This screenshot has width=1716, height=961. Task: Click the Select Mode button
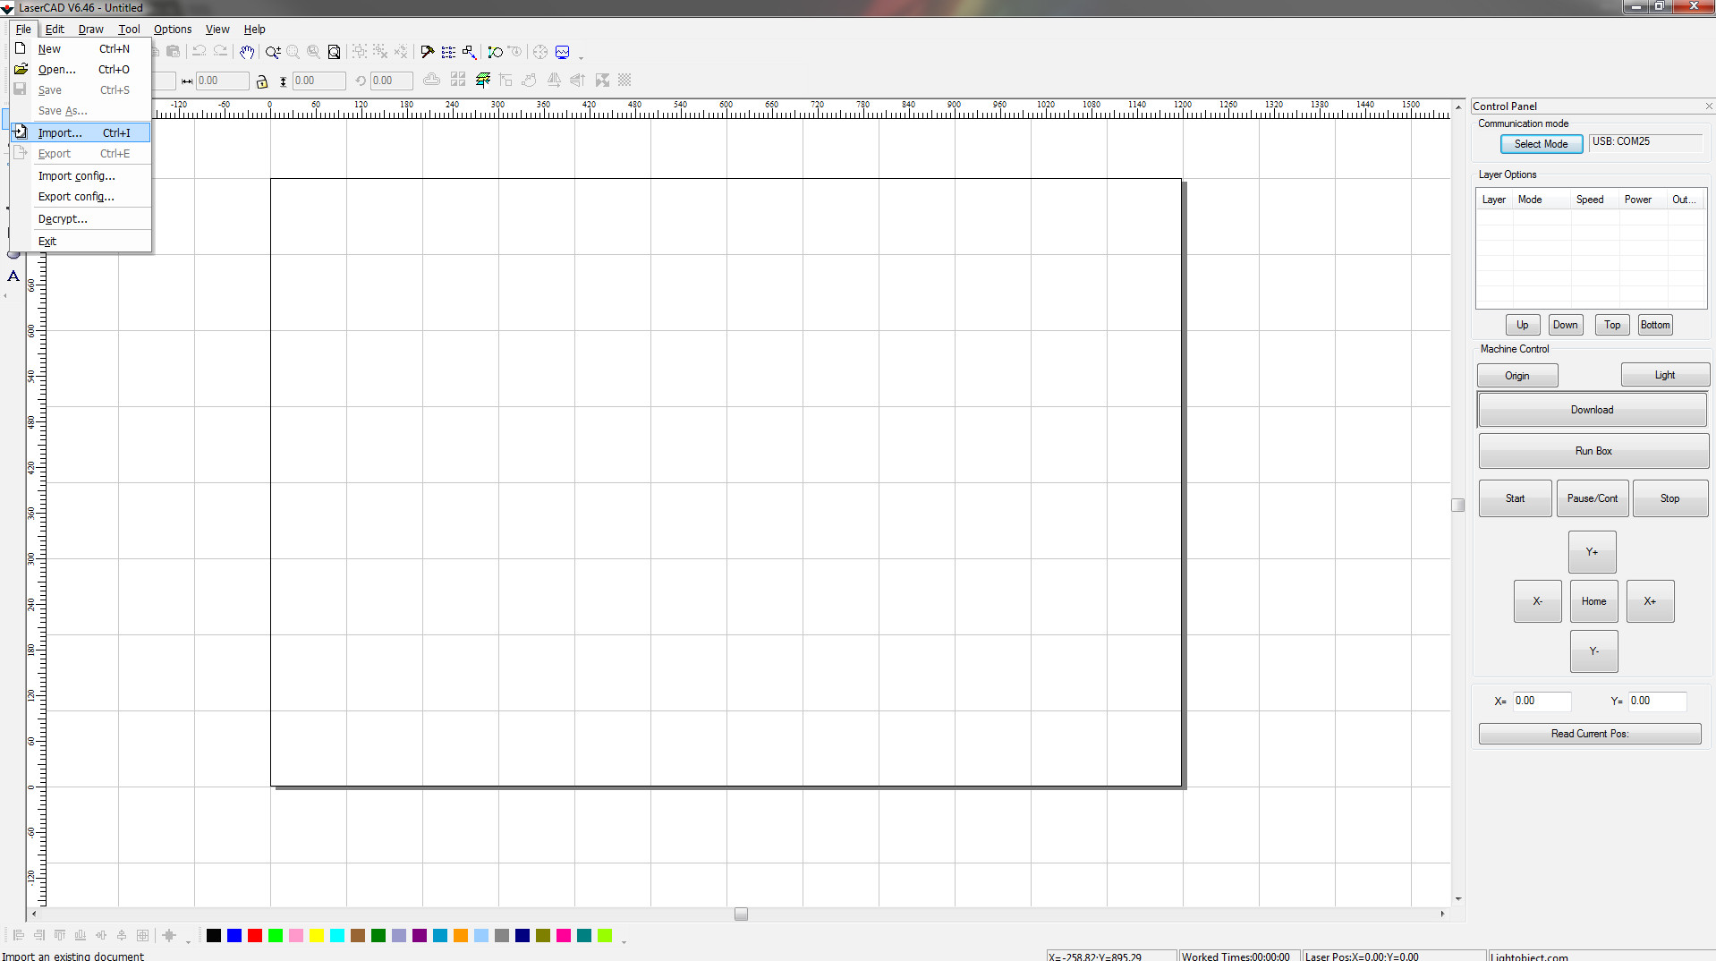pyautogui.click(x=1541, y=144)
